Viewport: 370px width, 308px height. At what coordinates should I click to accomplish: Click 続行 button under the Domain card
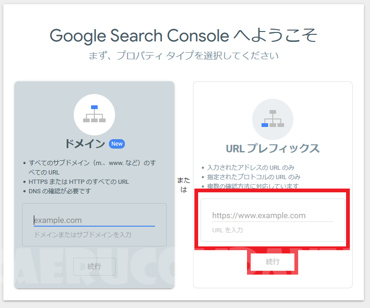(94, 267)
